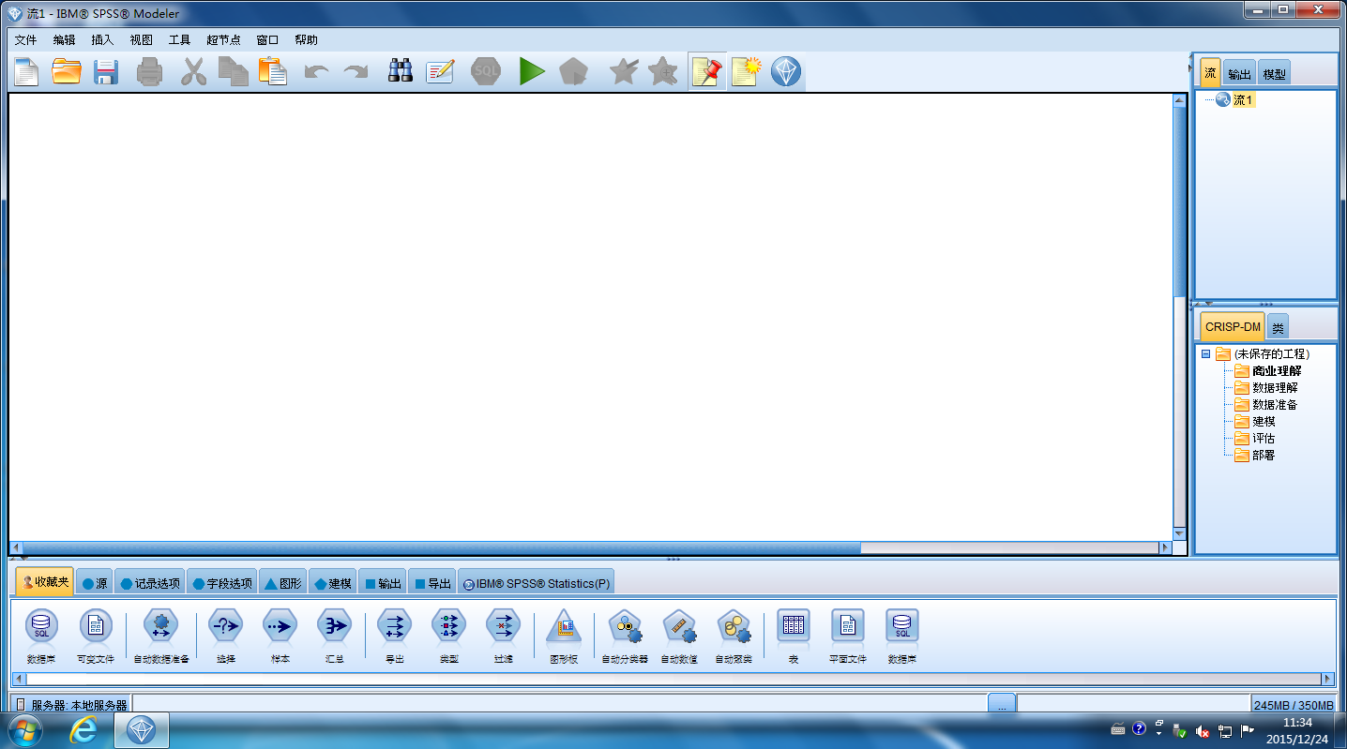The image size is (1347, 749).
Task: Run the current stream with the green arrow
Action: pos(531,71)
